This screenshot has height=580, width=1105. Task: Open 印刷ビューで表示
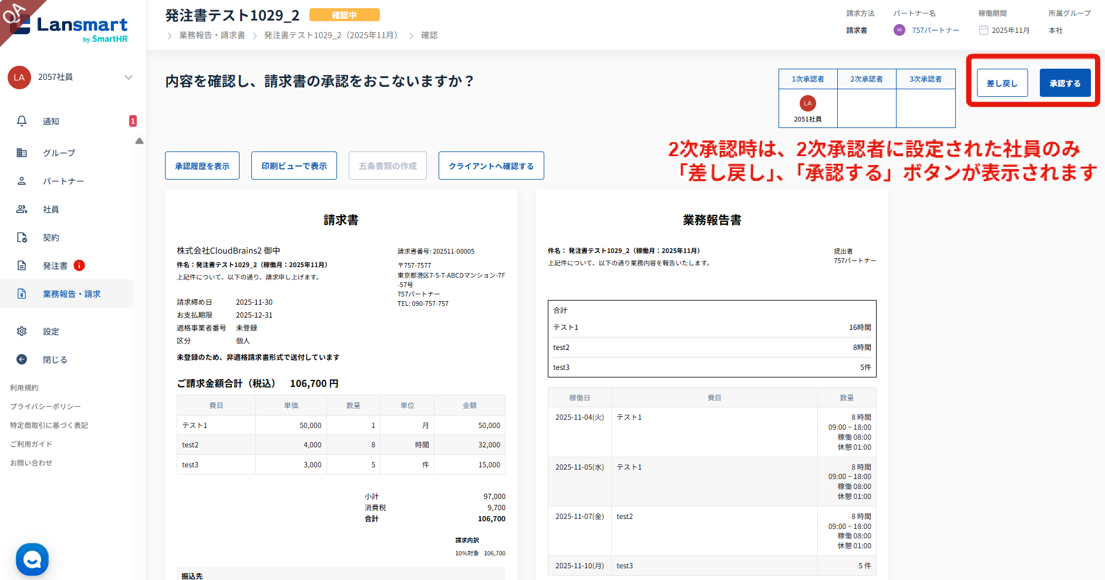click(294, 166)
